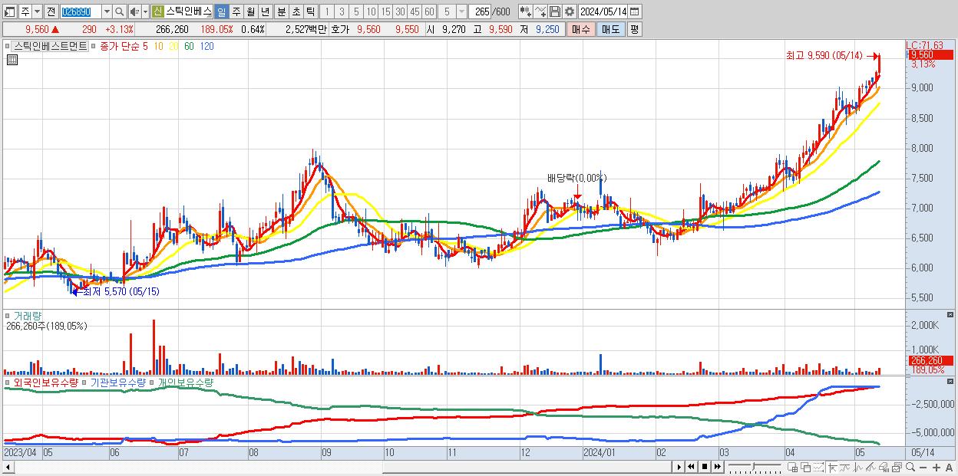Select the 년 yearly chart period
Viewport: 958px width, 476px height.
(x=265, y=11)
